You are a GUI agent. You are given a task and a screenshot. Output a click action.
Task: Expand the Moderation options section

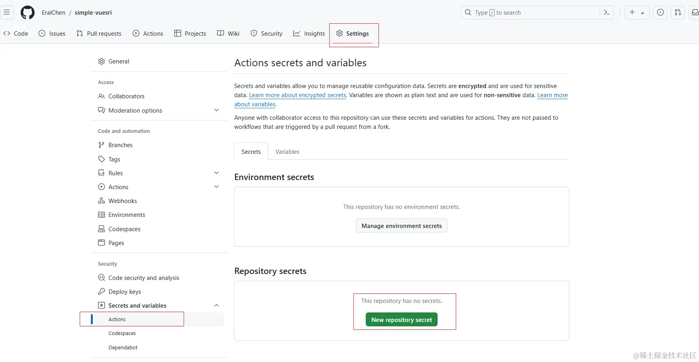(216, 110)
